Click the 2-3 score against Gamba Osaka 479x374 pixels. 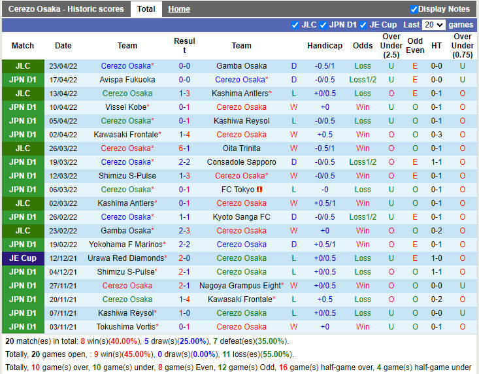[x=184, y=231]
